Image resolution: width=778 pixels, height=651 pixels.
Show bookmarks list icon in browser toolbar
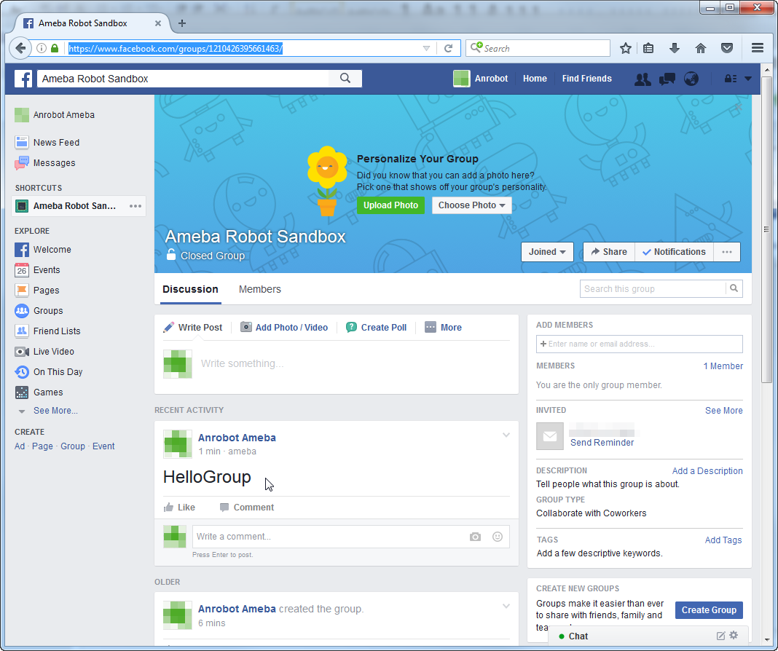[x=648, y=48]
